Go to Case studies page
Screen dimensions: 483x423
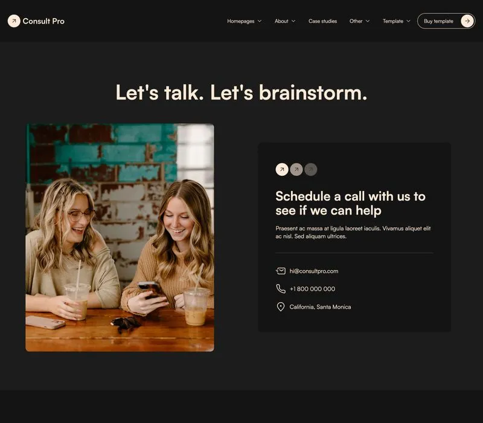click(x=322, y=21)
